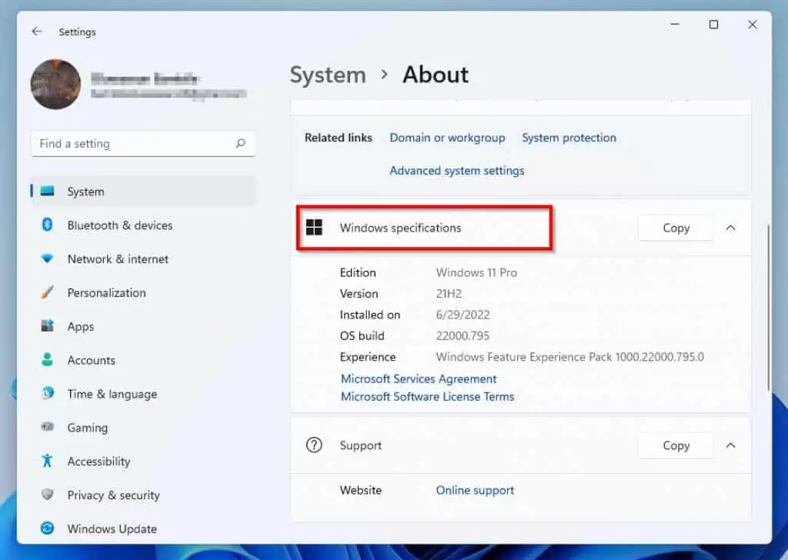Click the search magnifier icon
Screen dimensions: 788x560
(241, 144)
